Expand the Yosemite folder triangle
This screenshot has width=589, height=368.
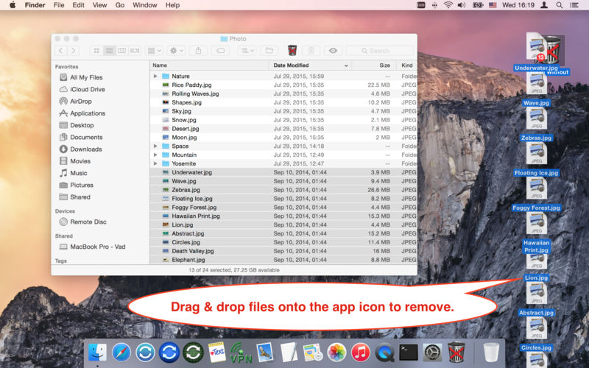point(155,163)
